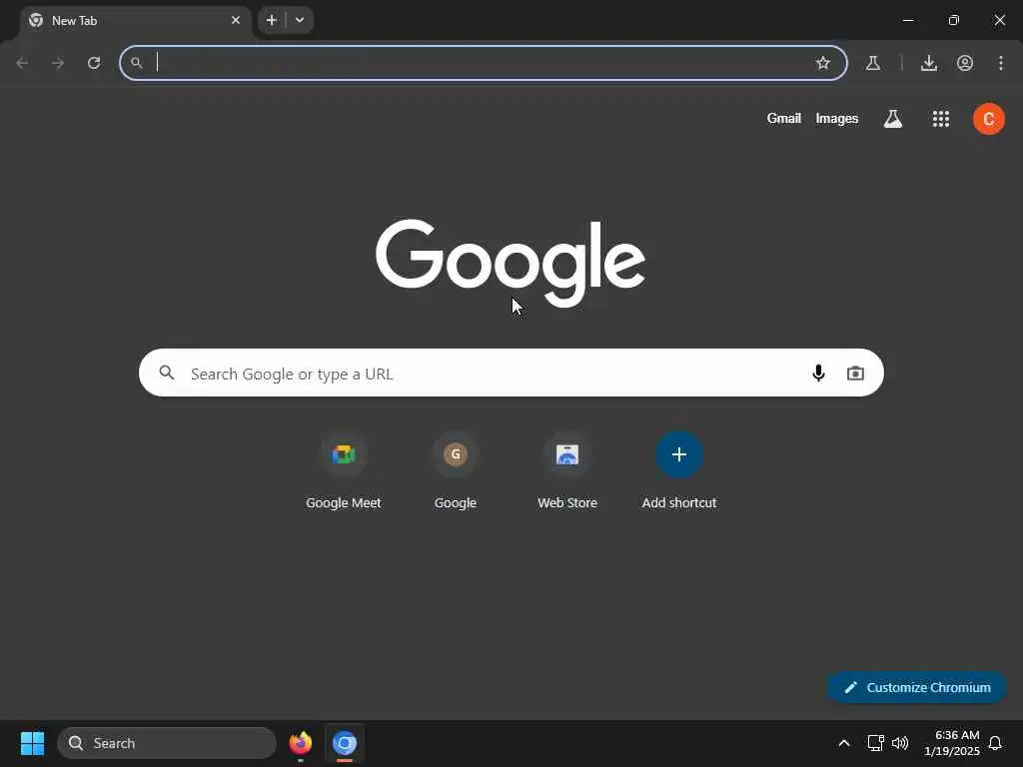Open the Images link

pos(836,118)
